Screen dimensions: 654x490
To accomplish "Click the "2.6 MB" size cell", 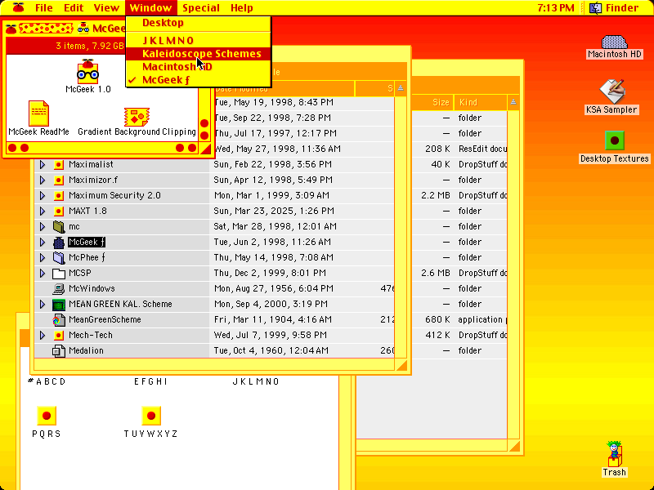I will (436, 274).
